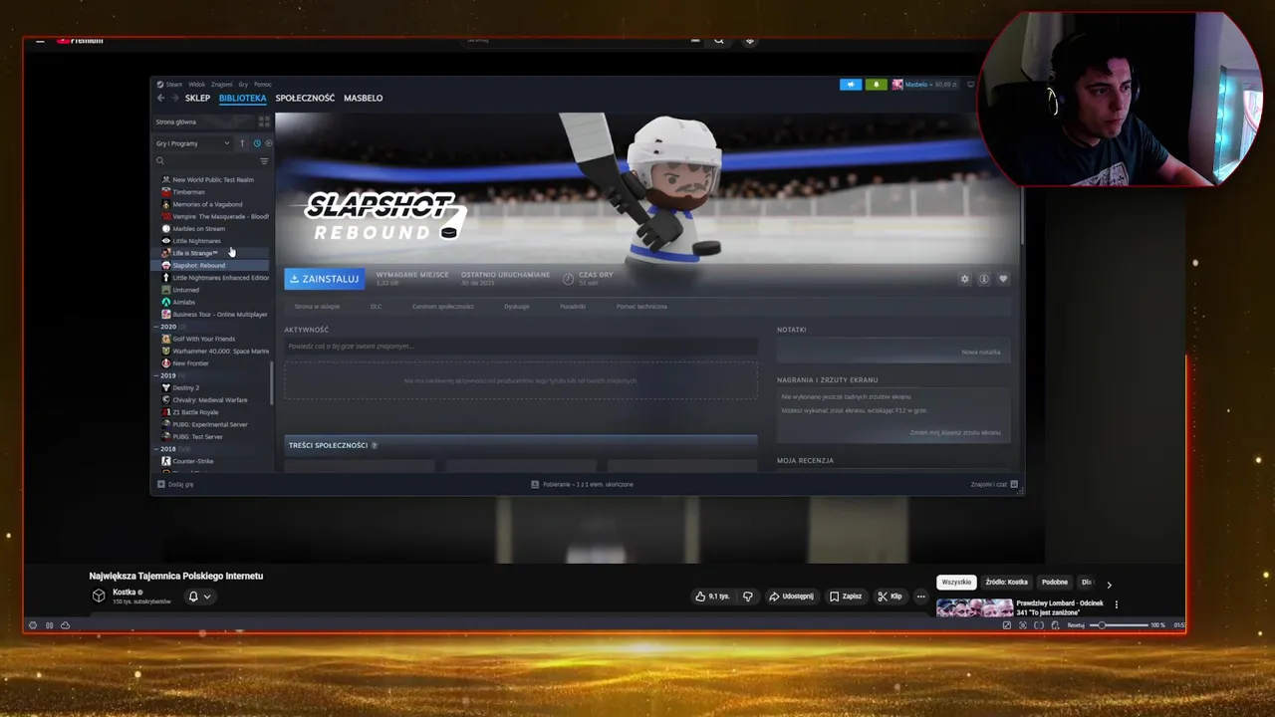Viewport: 1275px width, 717px height.
Task: Select the Podobne filter chip
Action: 1055,583
